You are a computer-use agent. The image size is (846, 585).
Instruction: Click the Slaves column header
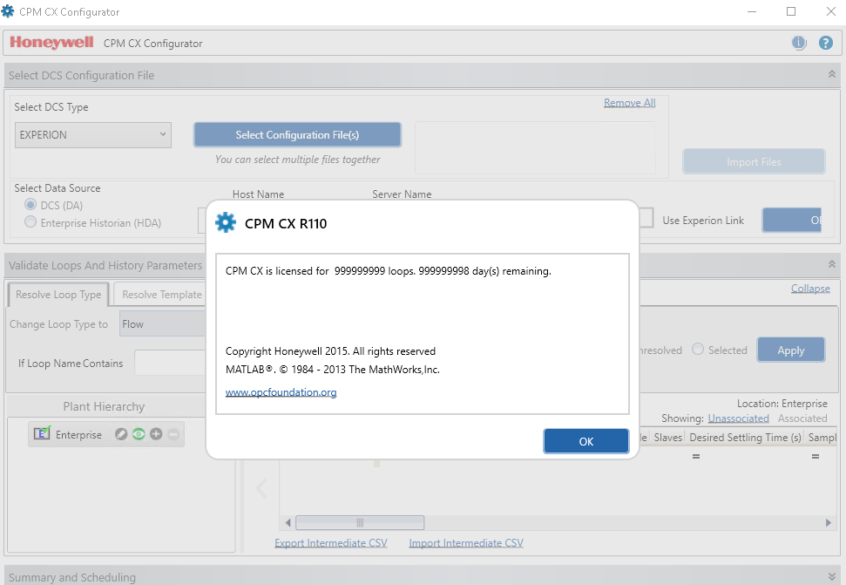pyautogui.click(x=668, y=437)
